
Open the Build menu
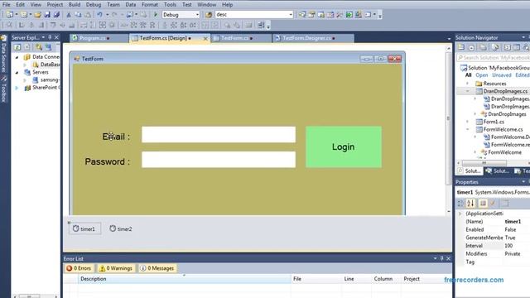(x=75, y=5)
